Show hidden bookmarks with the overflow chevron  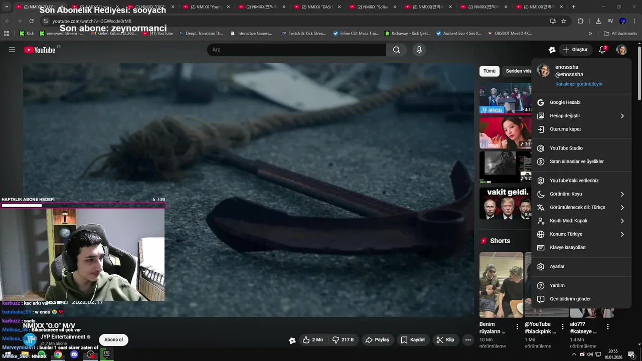[x=590, y=33]
